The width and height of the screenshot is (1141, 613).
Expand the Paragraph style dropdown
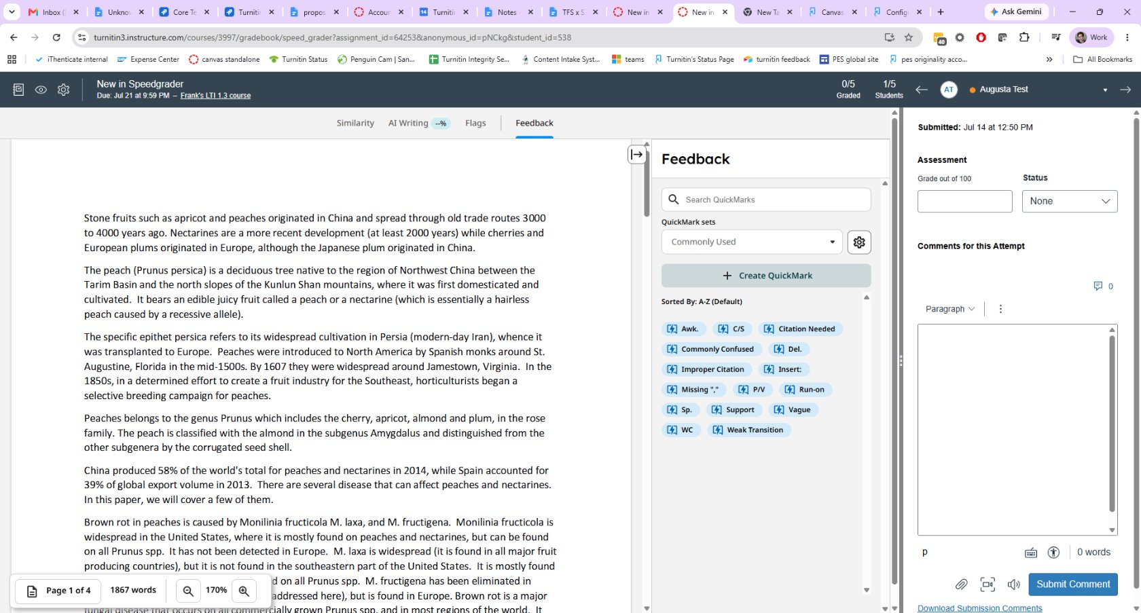949,309
